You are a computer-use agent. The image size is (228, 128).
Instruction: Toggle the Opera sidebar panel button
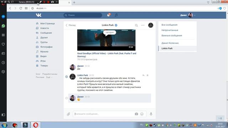3,115
